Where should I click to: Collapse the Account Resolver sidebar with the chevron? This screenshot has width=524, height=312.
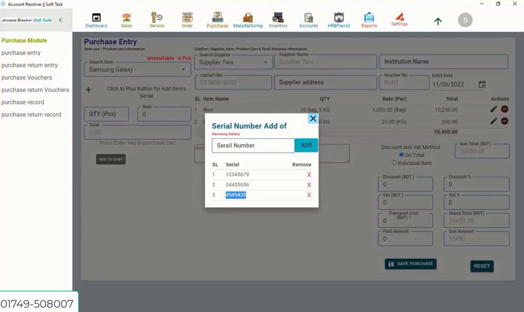tap(60, 19)
